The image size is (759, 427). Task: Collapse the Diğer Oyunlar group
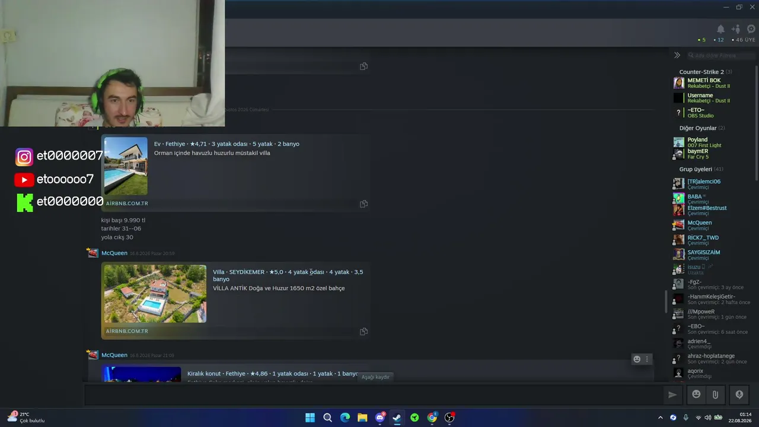pyautogui.click(x=702, y=128)
